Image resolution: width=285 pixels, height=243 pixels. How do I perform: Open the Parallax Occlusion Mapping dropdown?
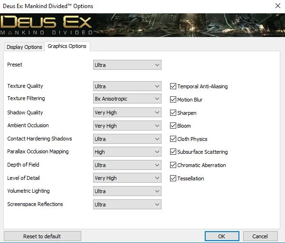coord(127,152)
